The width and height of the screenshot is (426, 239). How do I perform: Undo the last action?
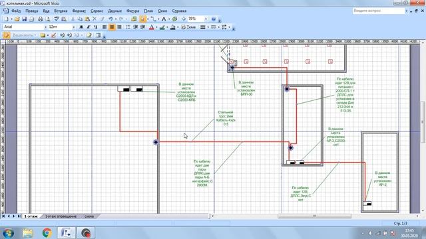tap(110, 19)
